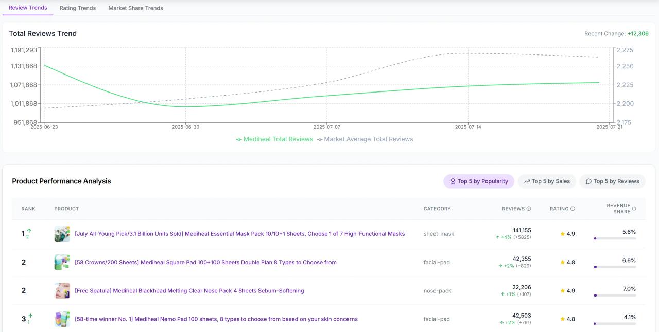The height and width of the screenshot is (332, 659).
Task: Open the Mediheal Nemo Pad 100 sheets link
Action: click(x=216, y=319)
